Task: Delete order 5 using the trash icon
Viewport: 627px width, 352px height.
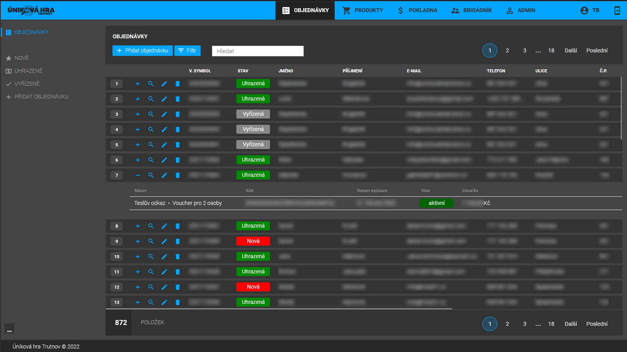Action: point(178,145)
